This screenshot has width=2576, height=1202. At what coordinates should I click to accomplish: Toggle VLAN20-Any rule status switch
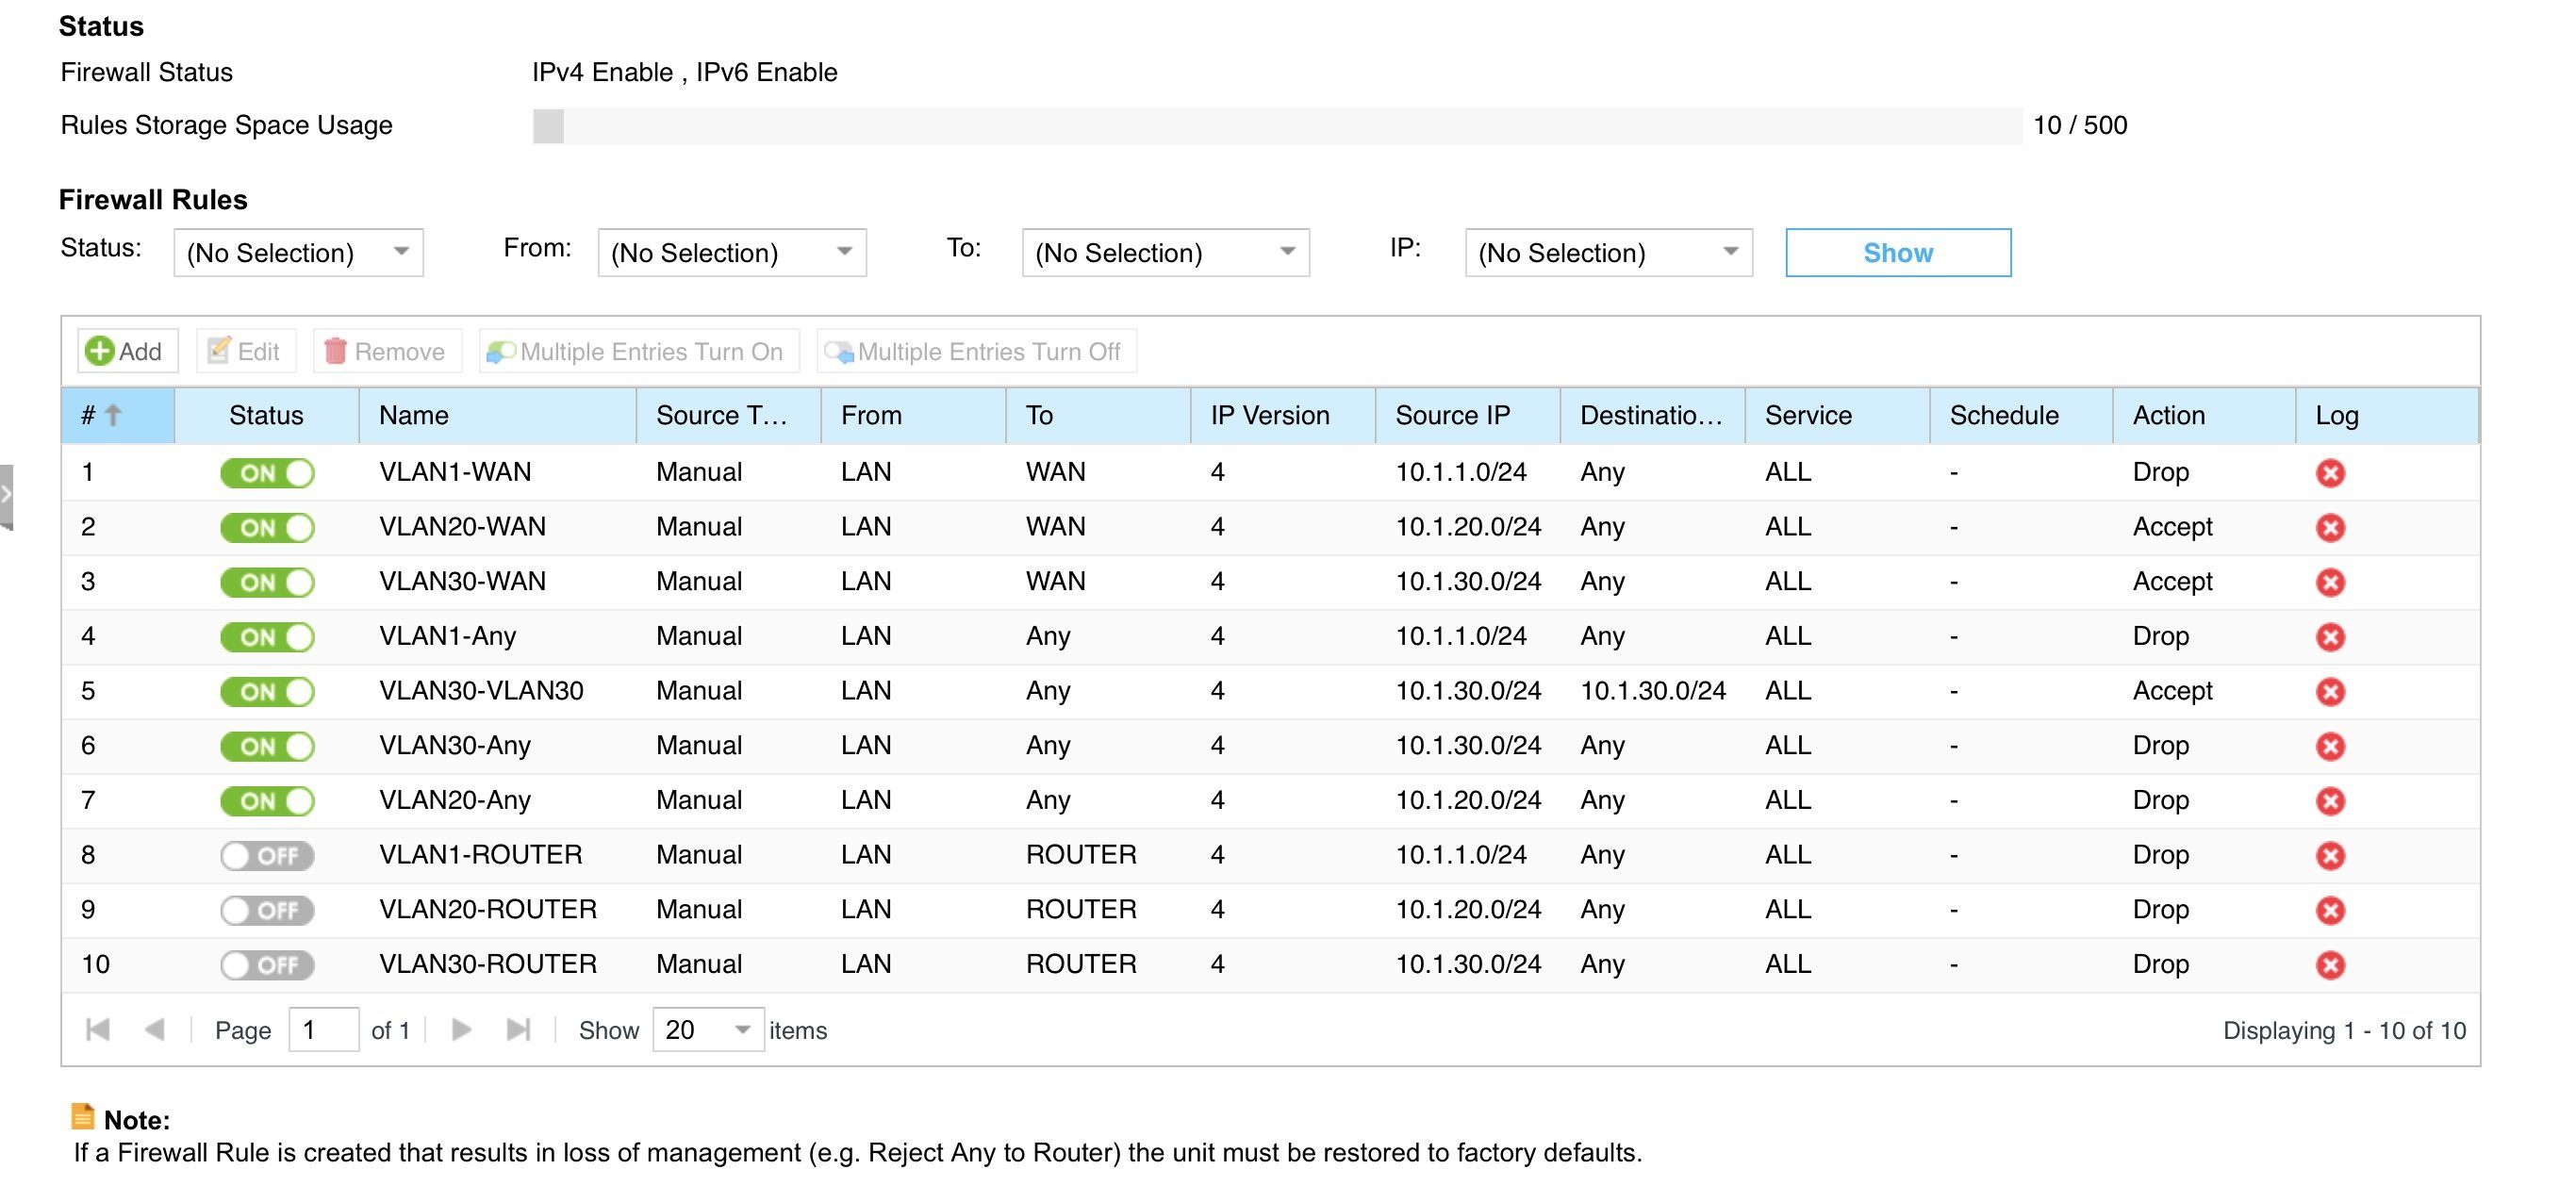click(267, 801)
